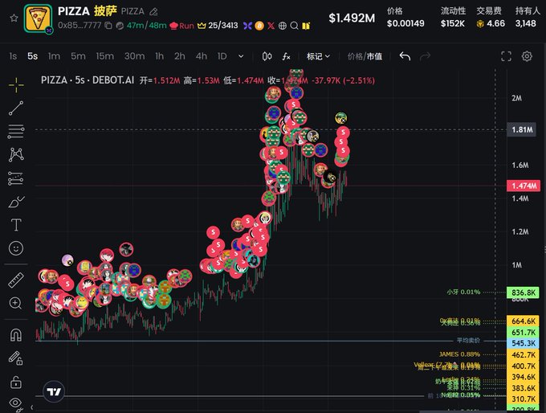Select the text annotation tool
Viewport: 546px width, 413px height.
click(x=16, y=225)
